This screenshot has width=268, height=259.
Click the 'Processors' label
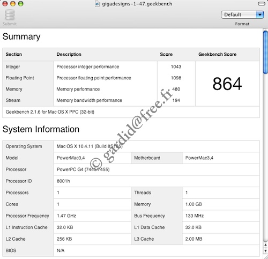coord(17,193)
